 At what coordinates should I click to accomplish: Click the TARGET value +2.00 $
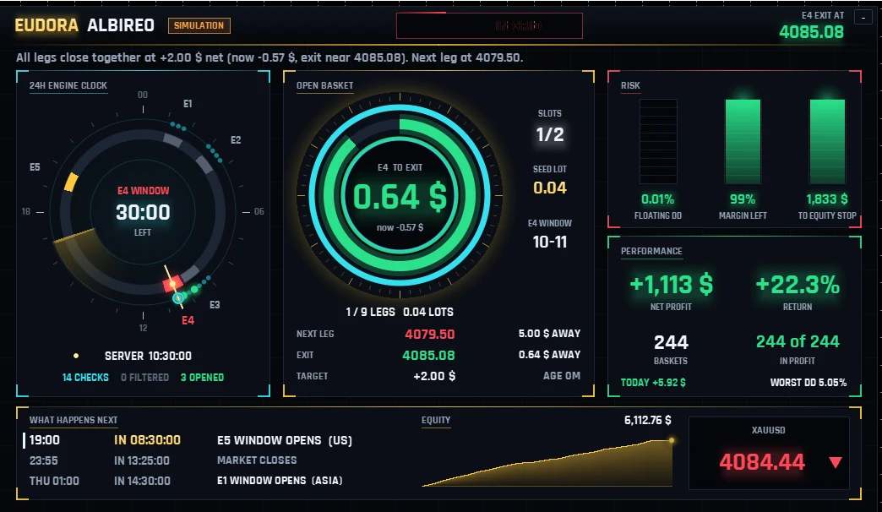coord(434,376)
